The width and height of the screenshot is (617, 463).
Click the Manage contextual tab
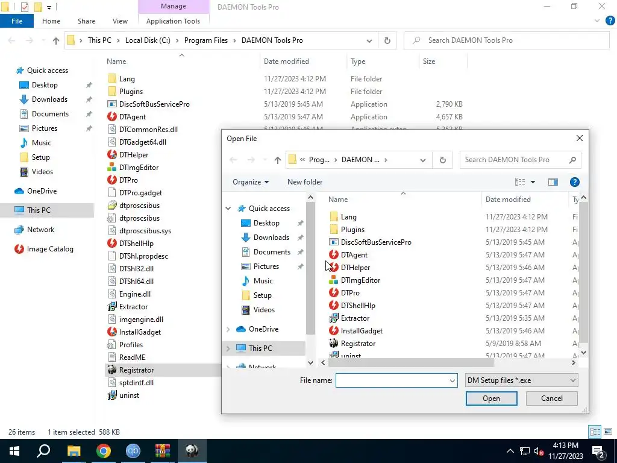click(x=174, y=6)
